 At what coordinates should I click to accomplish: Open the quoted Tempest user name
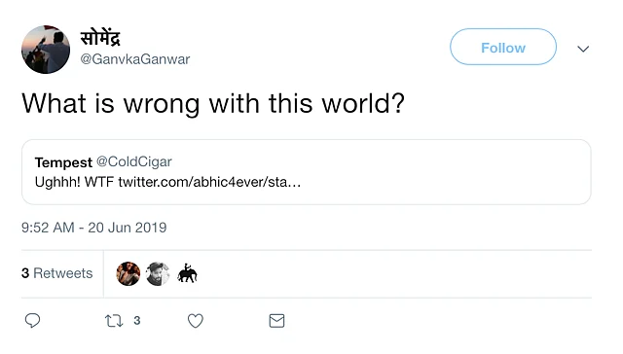tap(63, 161)
